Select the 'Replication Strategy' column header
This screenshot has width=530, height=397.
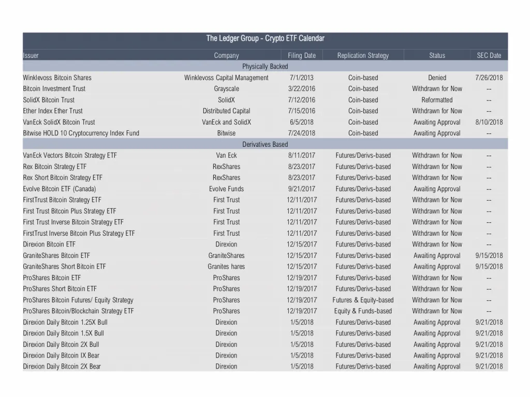pyautogui.click(x=363, y=55)
